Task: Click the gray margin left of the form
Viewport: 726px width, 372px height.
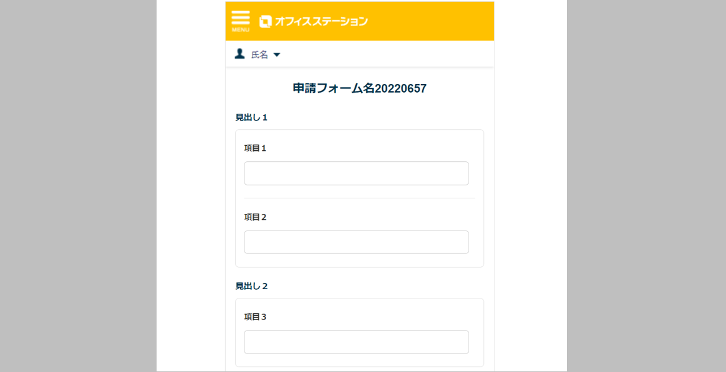Action: click(x=78, y=185)
